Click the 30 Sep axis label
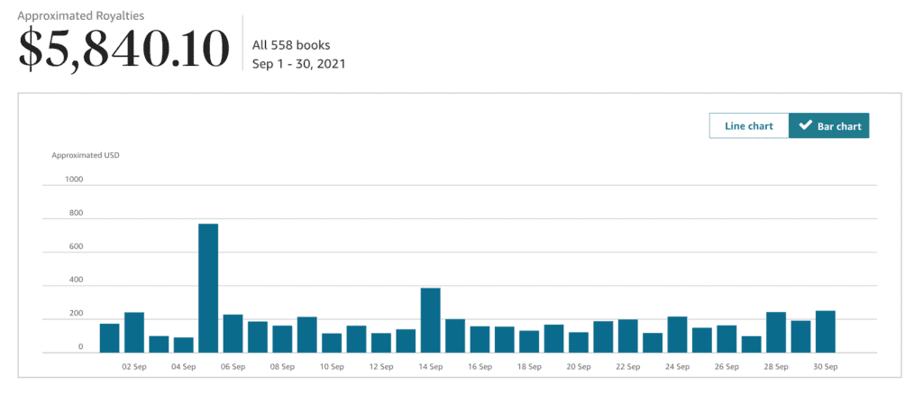This screenshot has height=395, width=923. [x=827, y=367]
